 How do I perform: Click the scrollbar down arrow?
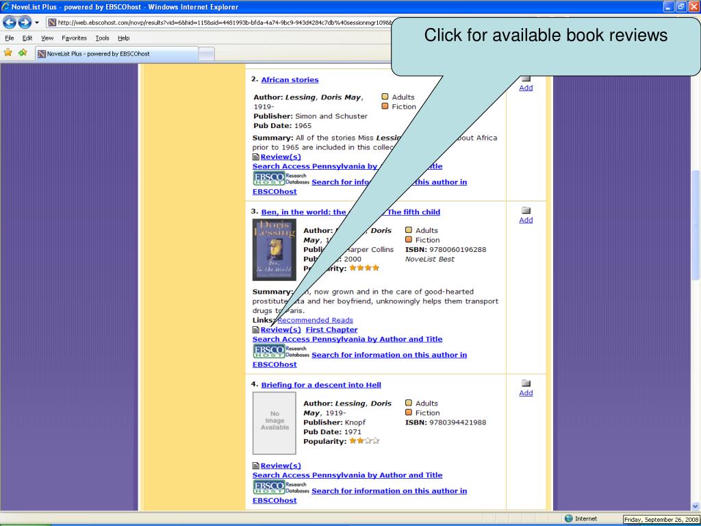(x=696, y=506)
